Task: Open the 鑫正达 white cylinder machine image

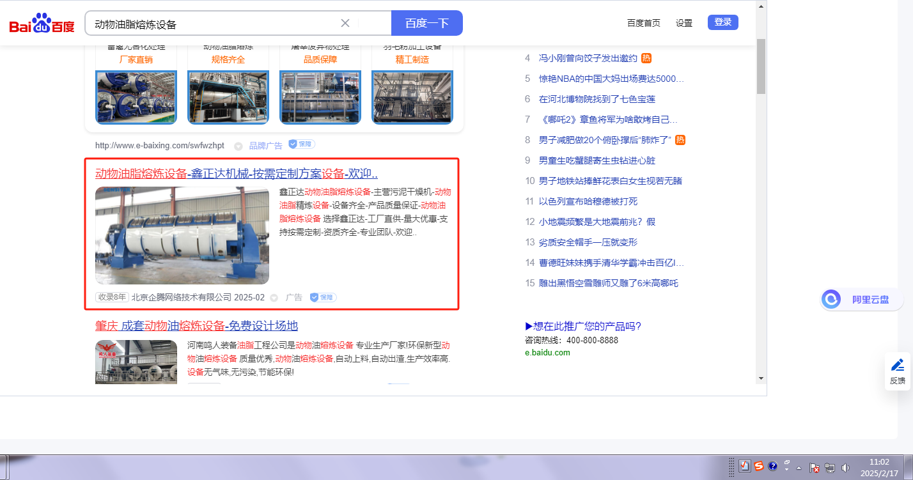Action: (x=182, y=235)
